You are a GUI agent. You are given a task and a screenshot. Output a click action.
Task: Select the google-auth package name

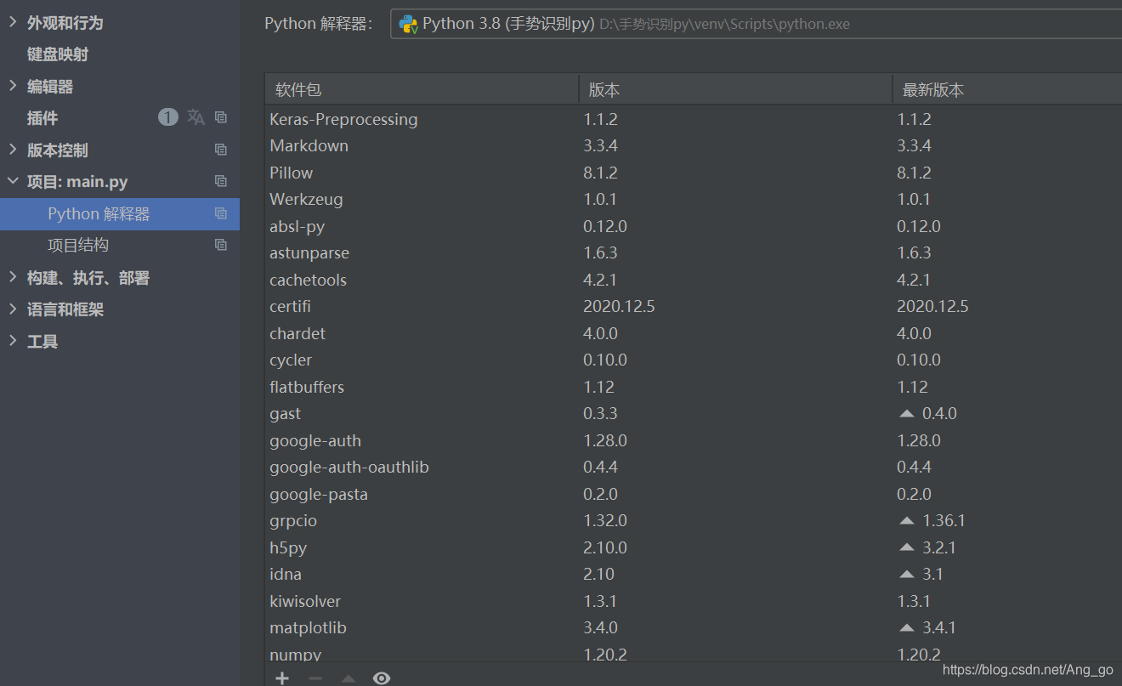[315, 440]
